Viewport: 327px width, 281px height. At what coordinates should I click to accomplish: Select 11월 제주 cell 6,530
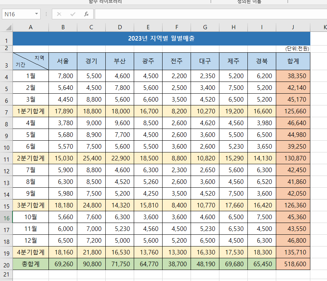pyautogui.click(x=233, y=229)
